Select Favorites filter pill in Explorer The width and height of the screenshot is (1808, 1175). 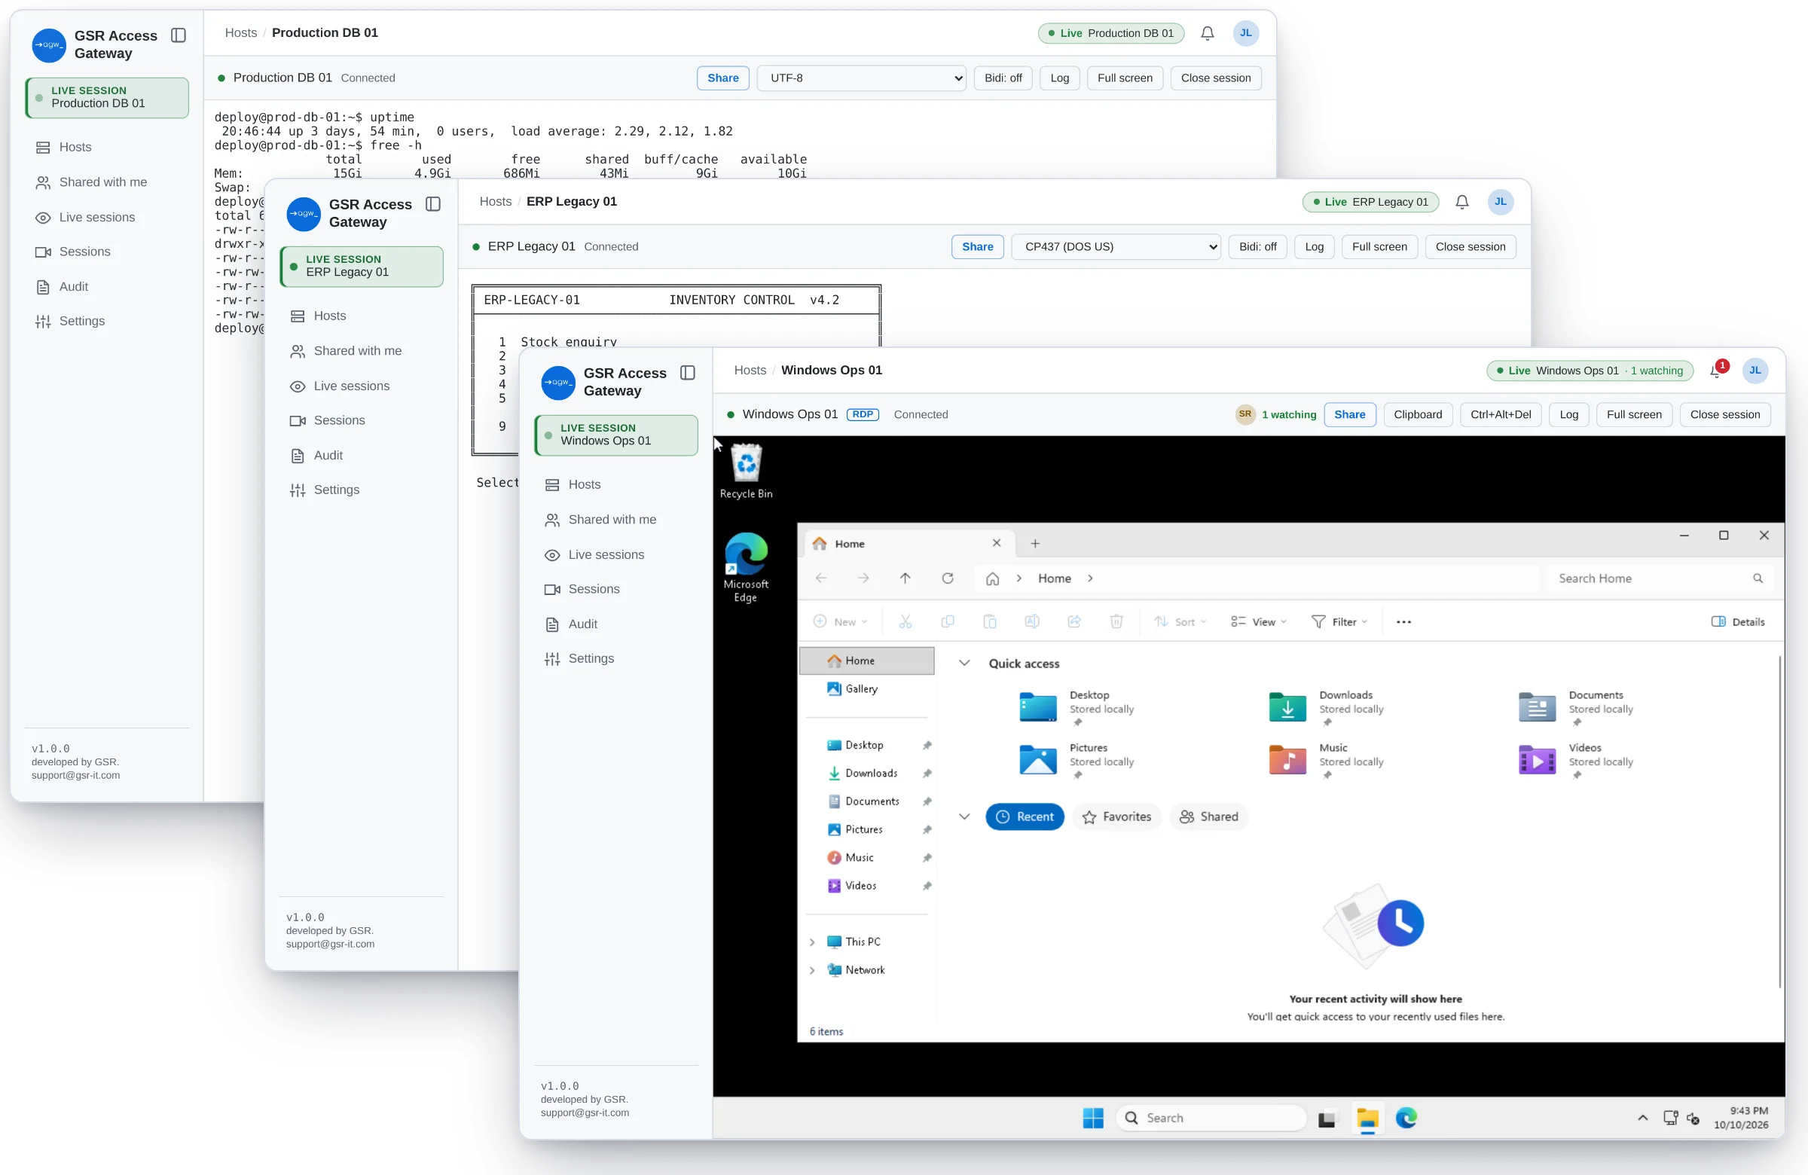tap(1116, 816)
